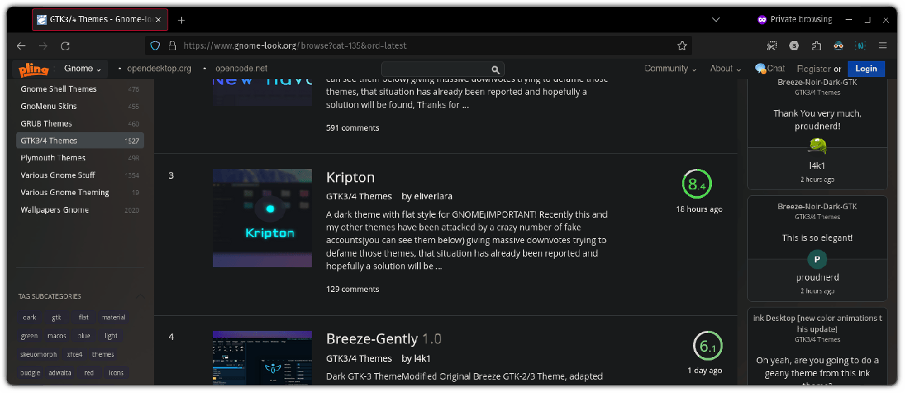Viewport: 905px width, 393px height.
Task: Click the blue Login button
Action: pyautogui.click(x=865, y=69)
